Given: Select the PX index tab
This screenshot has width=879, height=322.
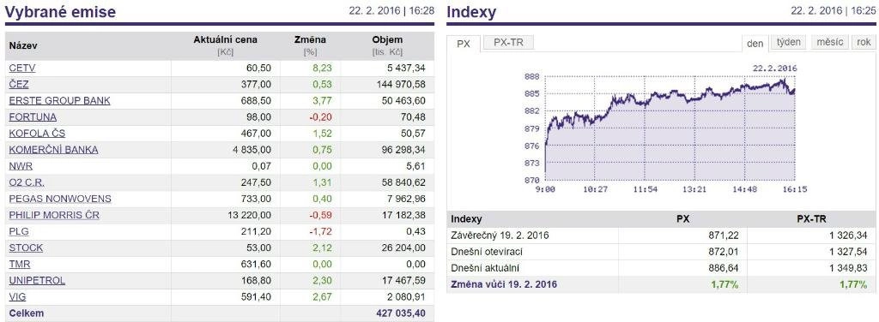Looking at the screenshot, I should pyautogui.click(x=464, y=44).
